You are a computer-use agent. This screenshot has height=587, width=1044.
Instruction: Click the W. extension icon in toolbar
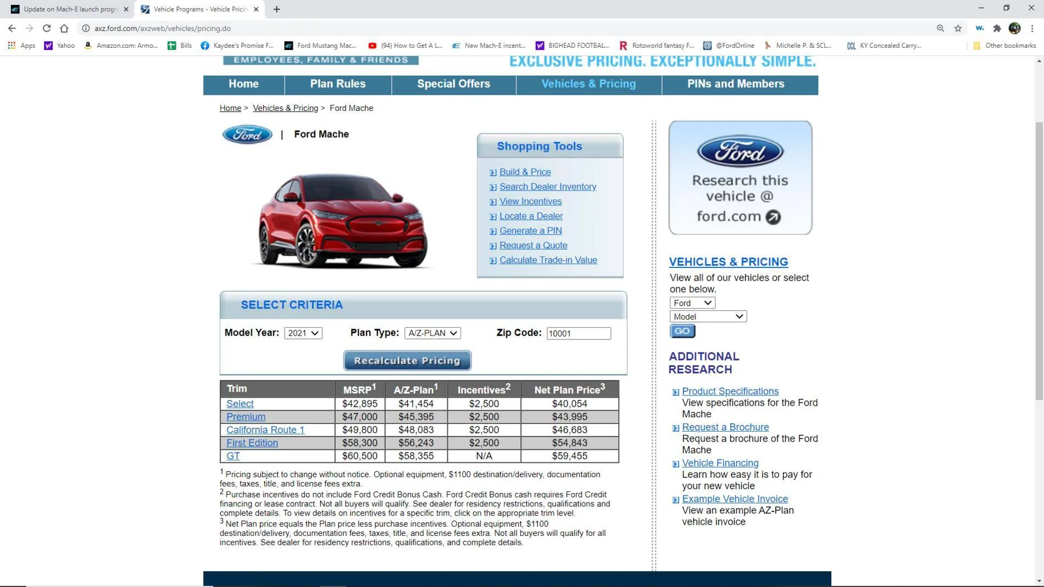coord(979,29)
